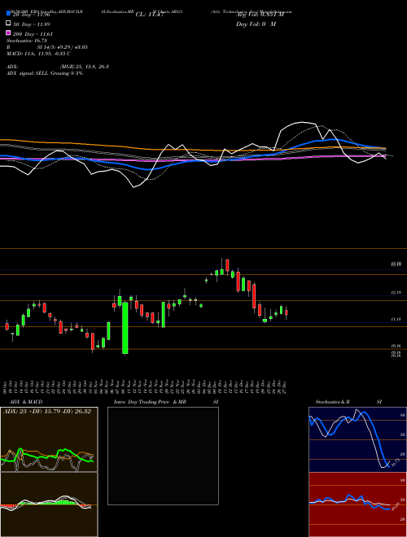Click the 'Day Vol: 0 M' label

[x=256, y=24]
